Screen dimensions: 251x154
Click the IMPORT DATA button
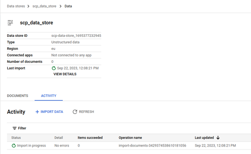point(49,112)
